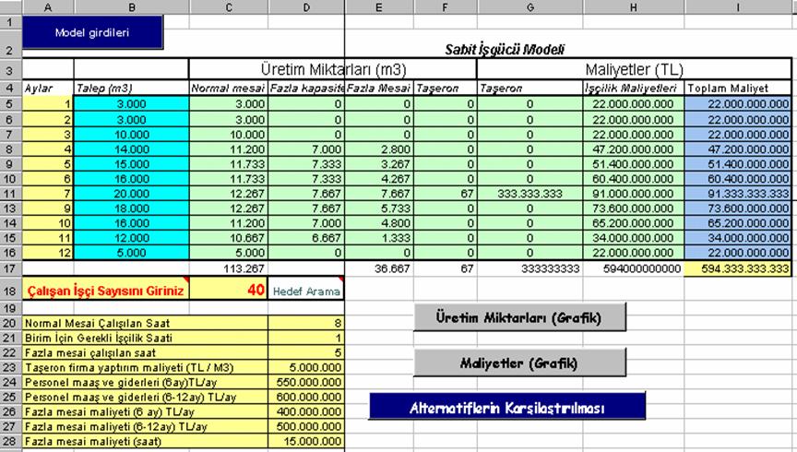797x452 pixels.
Task: Select column header A
Action: [47, 6]
